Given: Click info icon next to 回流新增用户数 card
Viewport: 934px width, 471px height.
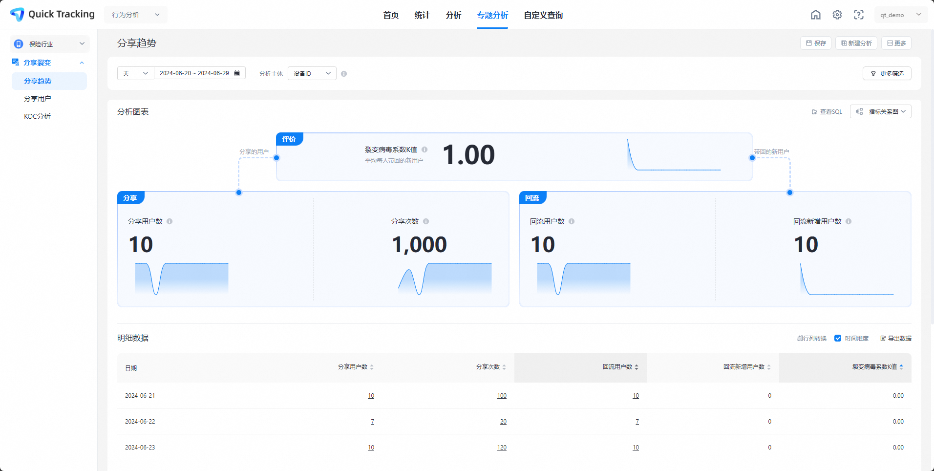Looking at the screenshot, I should tap(849, 221).
